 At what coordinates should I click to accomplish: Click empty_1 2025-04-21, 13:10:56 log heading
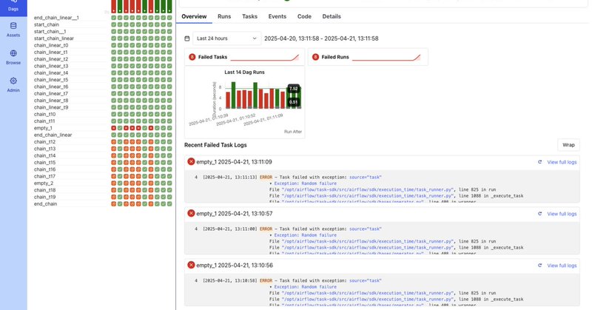[x=235, y=265]
